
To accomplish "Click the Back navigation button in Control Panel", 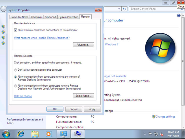I will tap(3, 9).
